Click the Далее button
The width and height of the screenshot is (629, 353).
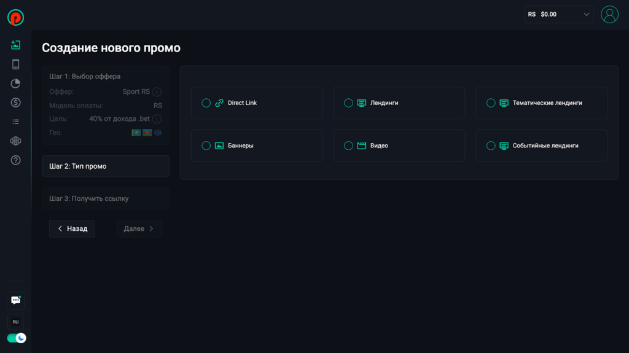pos(139,228)
